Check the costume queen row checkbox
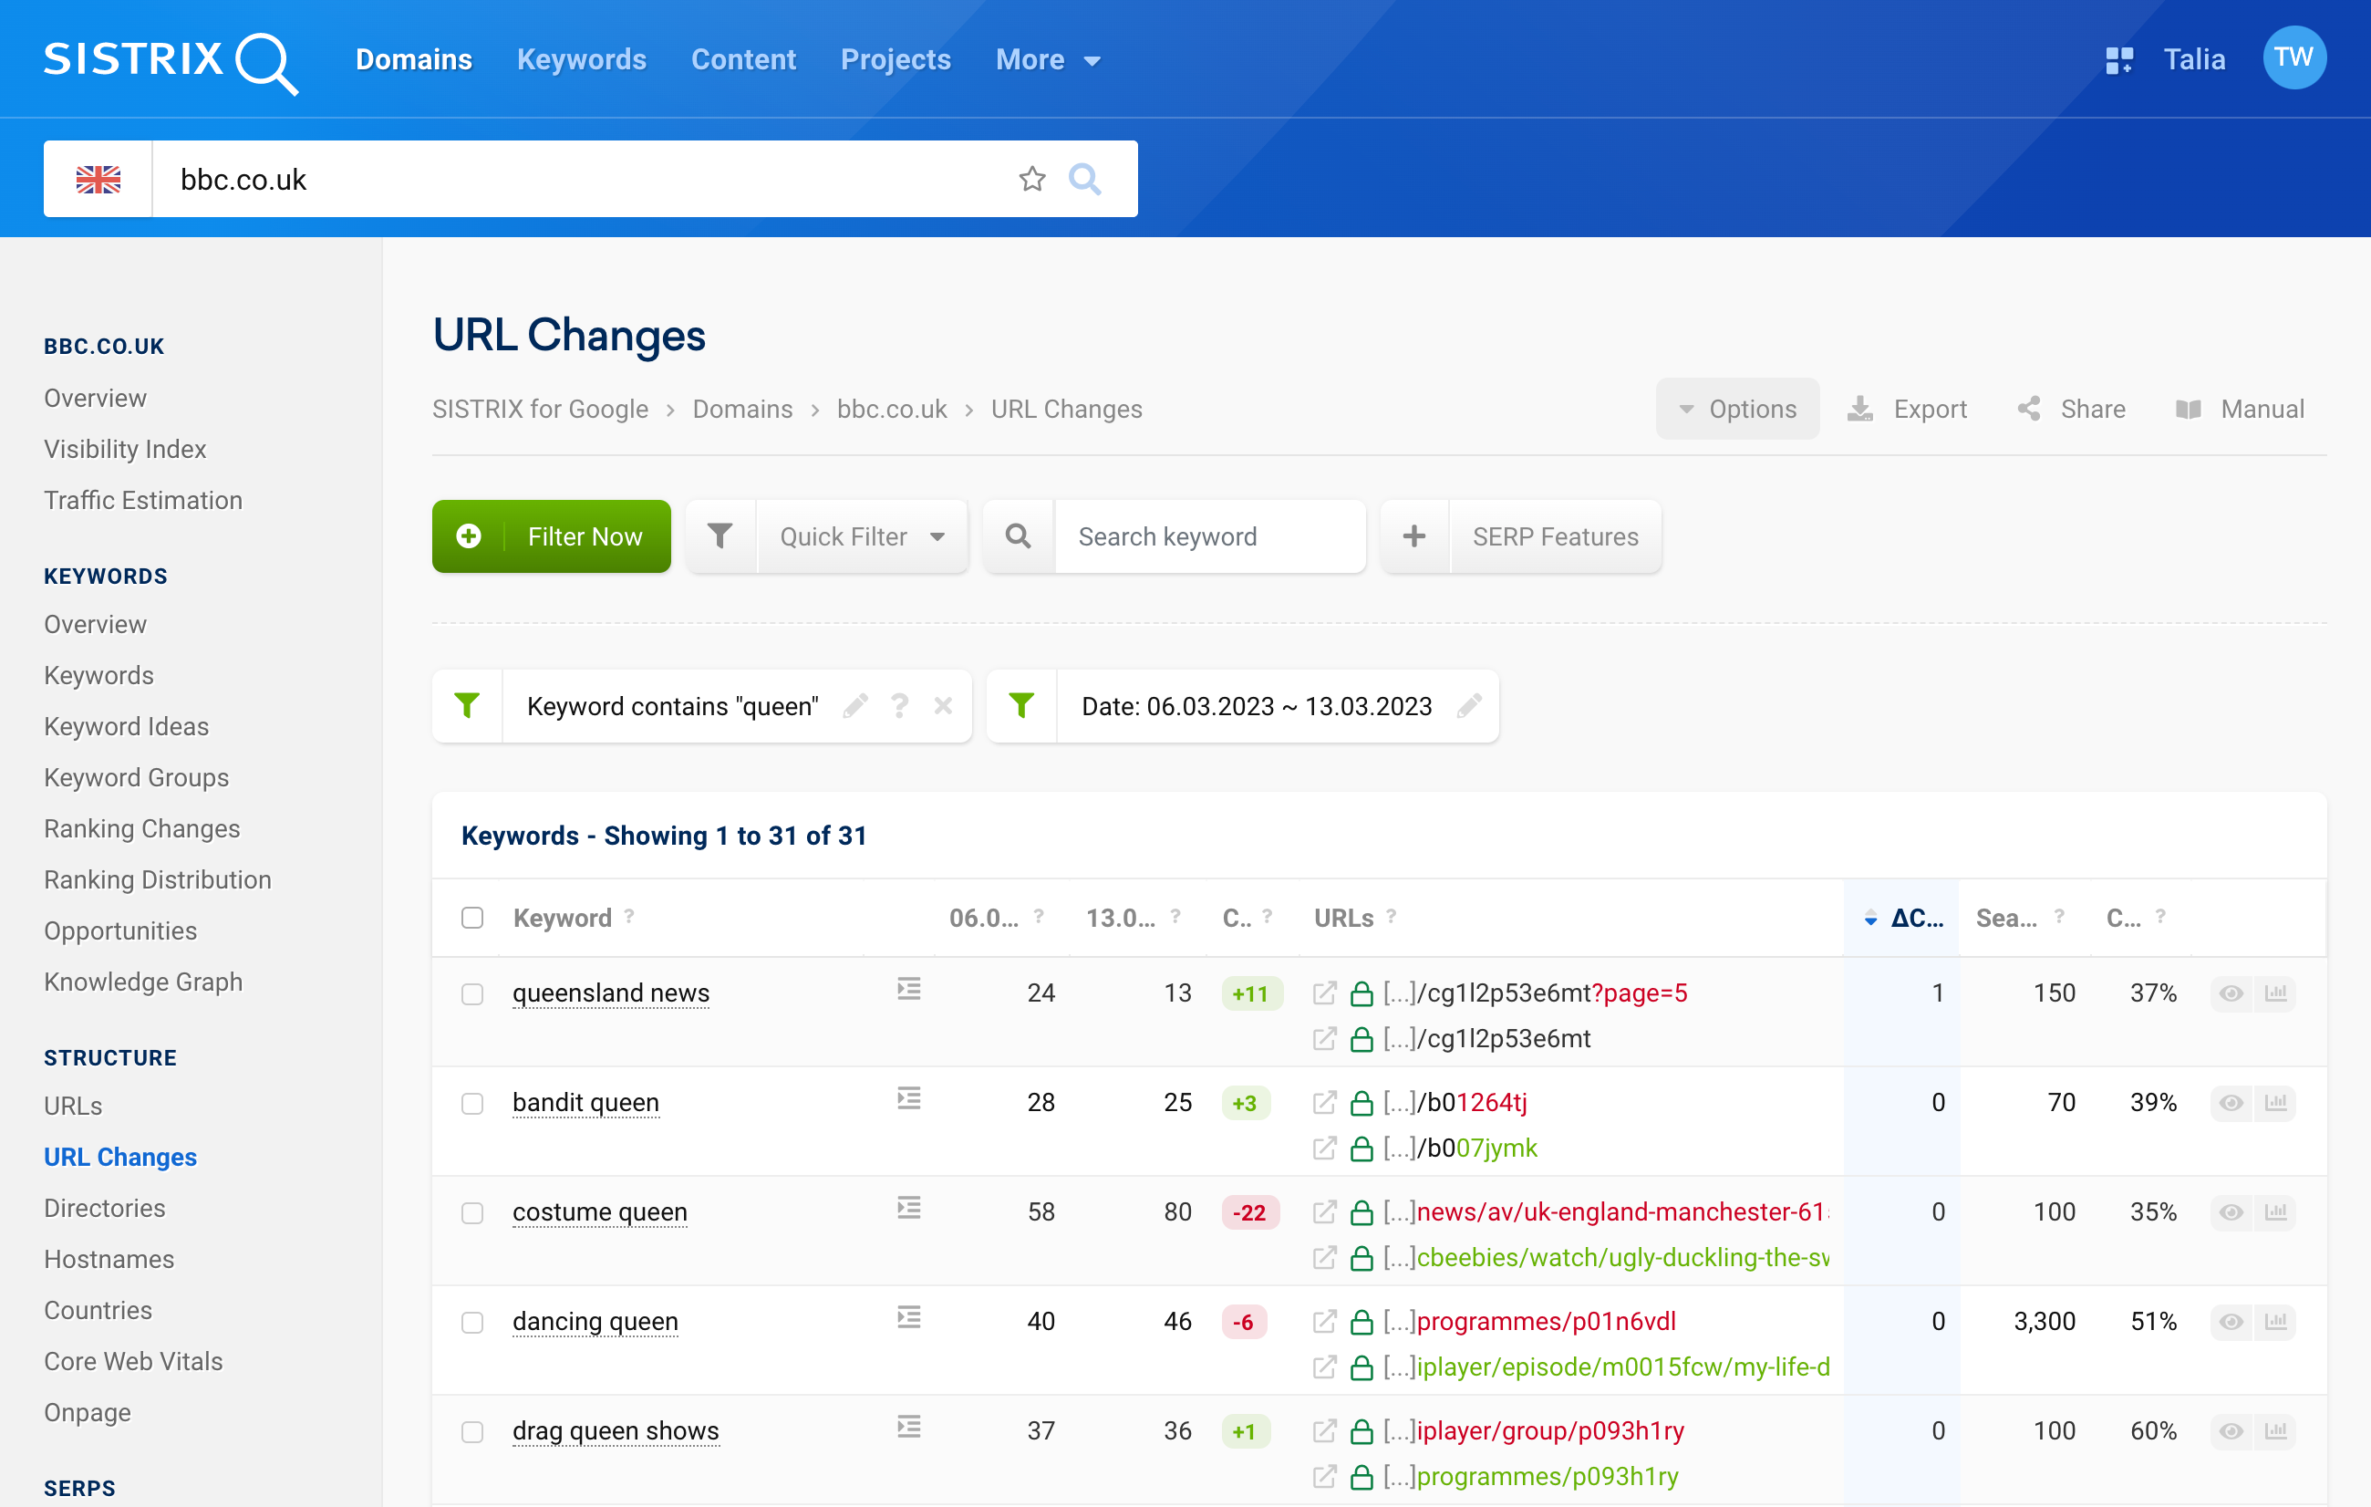2371x1507 pixels. coord(472,1212)
